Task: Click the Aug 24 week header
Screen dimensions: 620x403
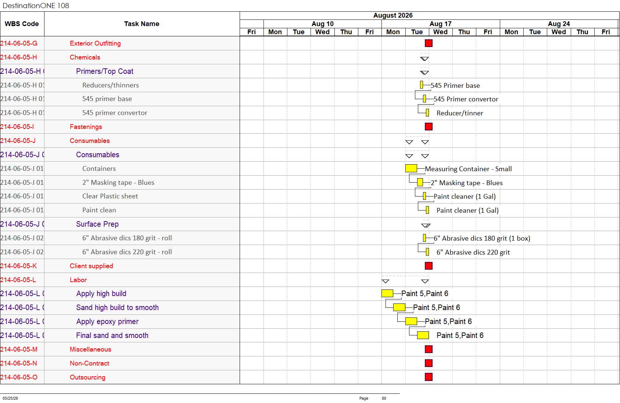Action: click(559, 24)
